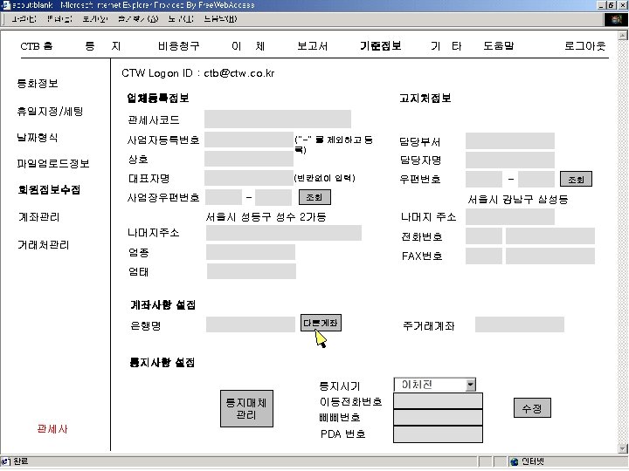629x471 pixels.
Task: Click the vertical scrollbar down arrow
Action: coord(623,448)
